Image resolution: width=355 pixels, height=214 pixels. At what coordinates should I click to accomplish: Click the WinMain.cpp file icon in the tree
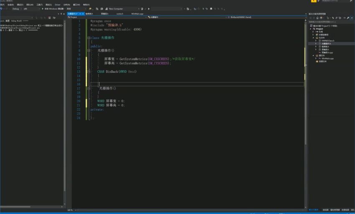319,59
